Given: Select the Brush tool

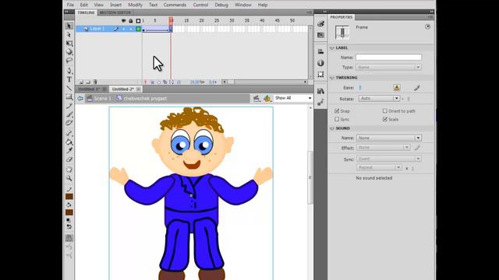Looking at the screenshot, I should (69, 114).
